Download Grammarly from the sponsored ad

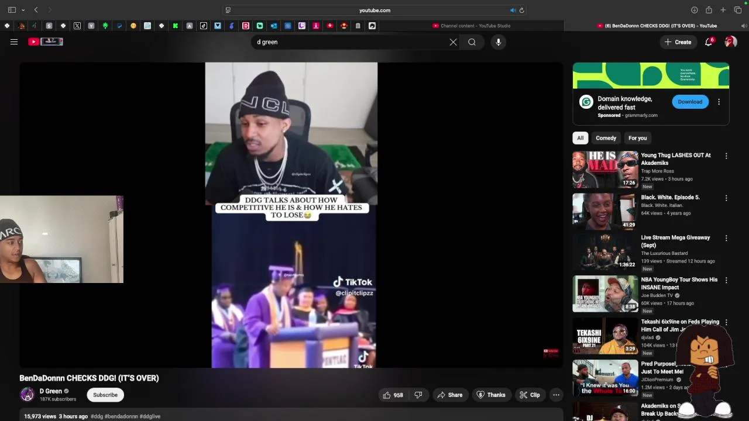click(690, 102)
